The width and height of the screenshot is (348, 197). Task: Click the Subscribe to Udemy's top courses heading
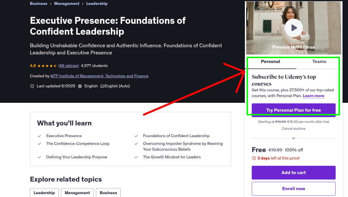(x=284, y=80)
